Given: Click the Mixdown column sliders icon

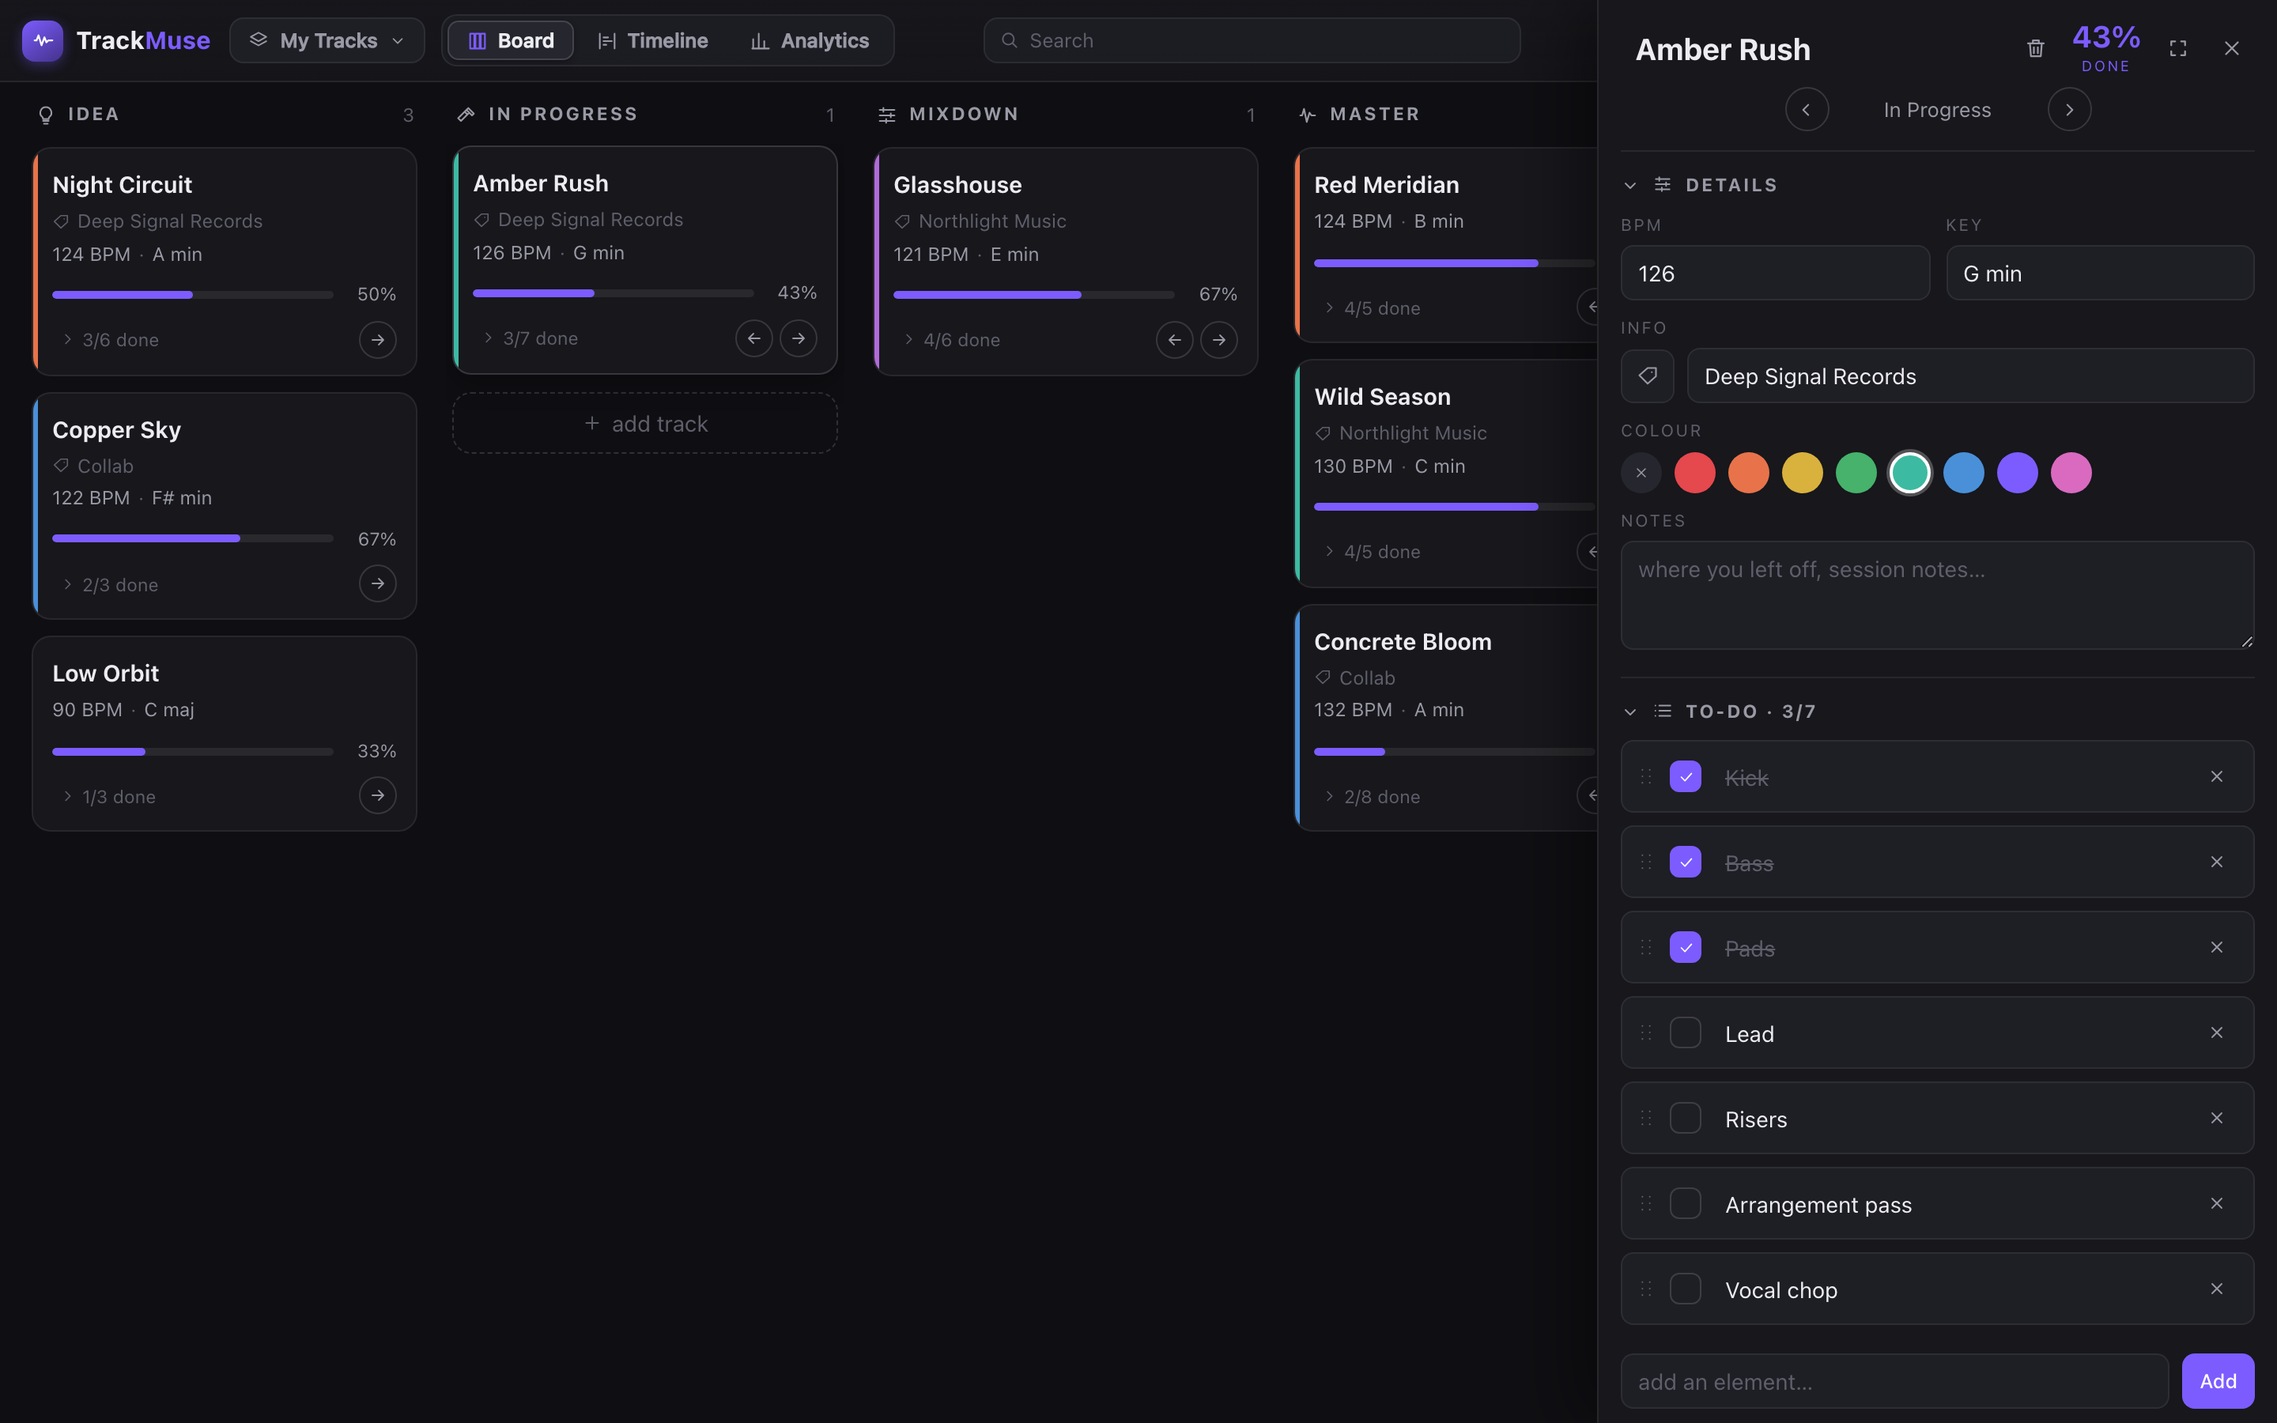Looking at the screenshot, I should click(886, 115).
